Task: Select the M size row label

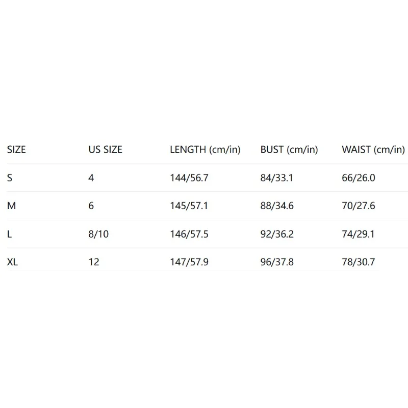Action: pyautogui.click(x=12, y=206)
